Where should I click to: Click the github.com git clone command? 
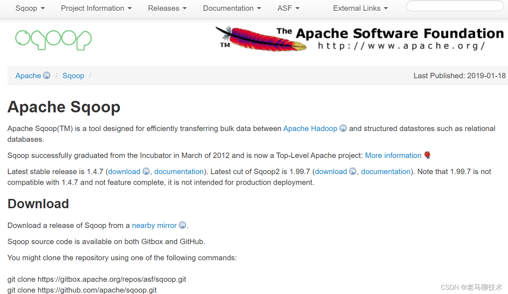point(82,290)
